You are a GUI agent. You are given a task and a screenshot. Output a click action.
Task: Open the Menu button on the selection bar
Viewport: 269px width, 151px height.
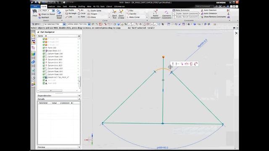point(37,24)
